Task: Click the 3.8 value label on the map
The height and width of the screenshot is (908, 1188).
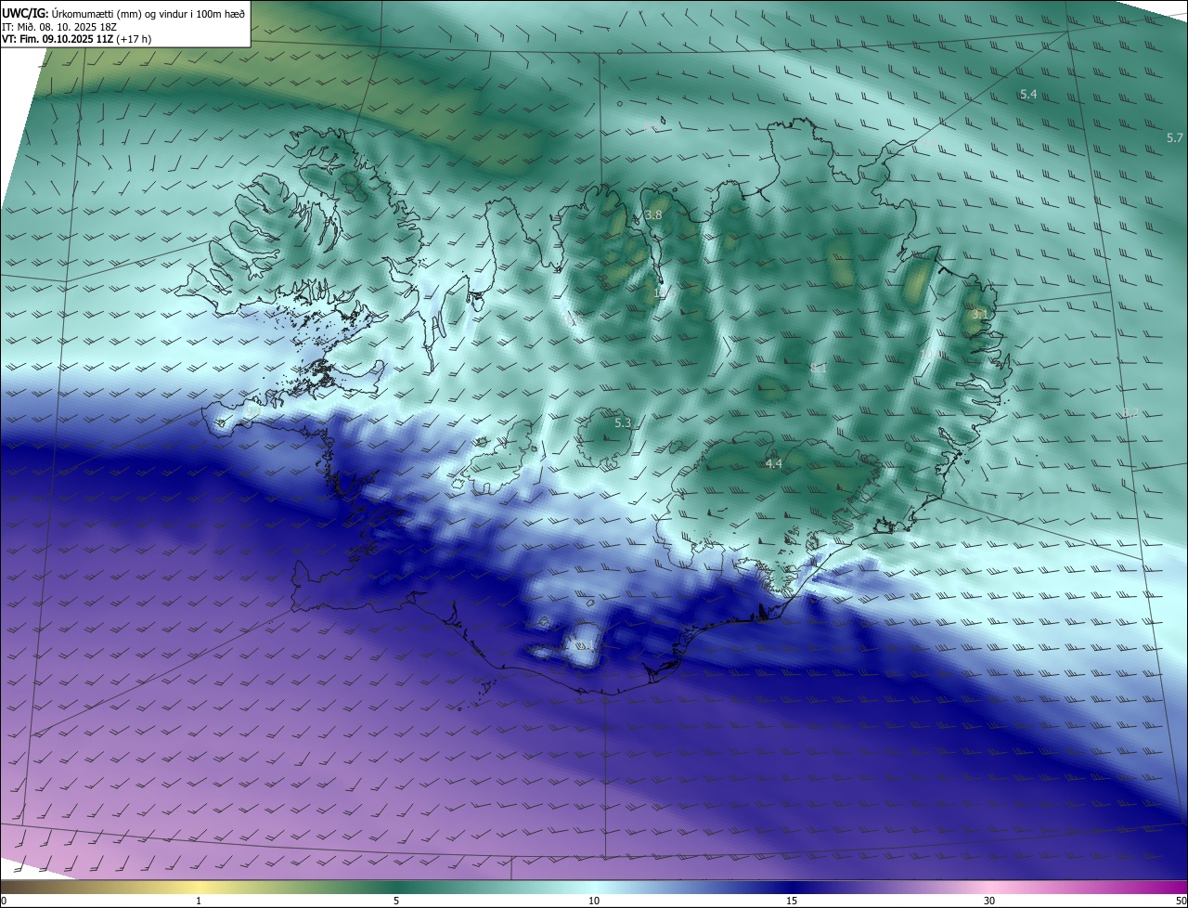Action: (653, 215)
